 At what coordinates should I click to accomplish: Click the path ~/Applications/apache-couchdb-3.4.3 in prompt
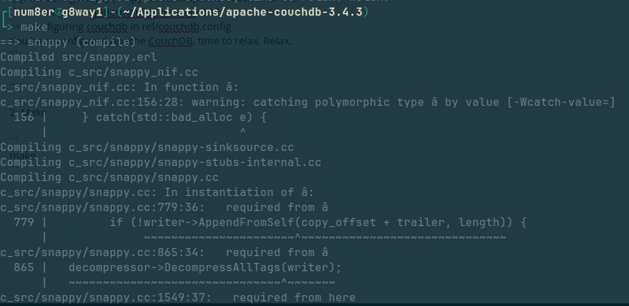click(261, 12)
